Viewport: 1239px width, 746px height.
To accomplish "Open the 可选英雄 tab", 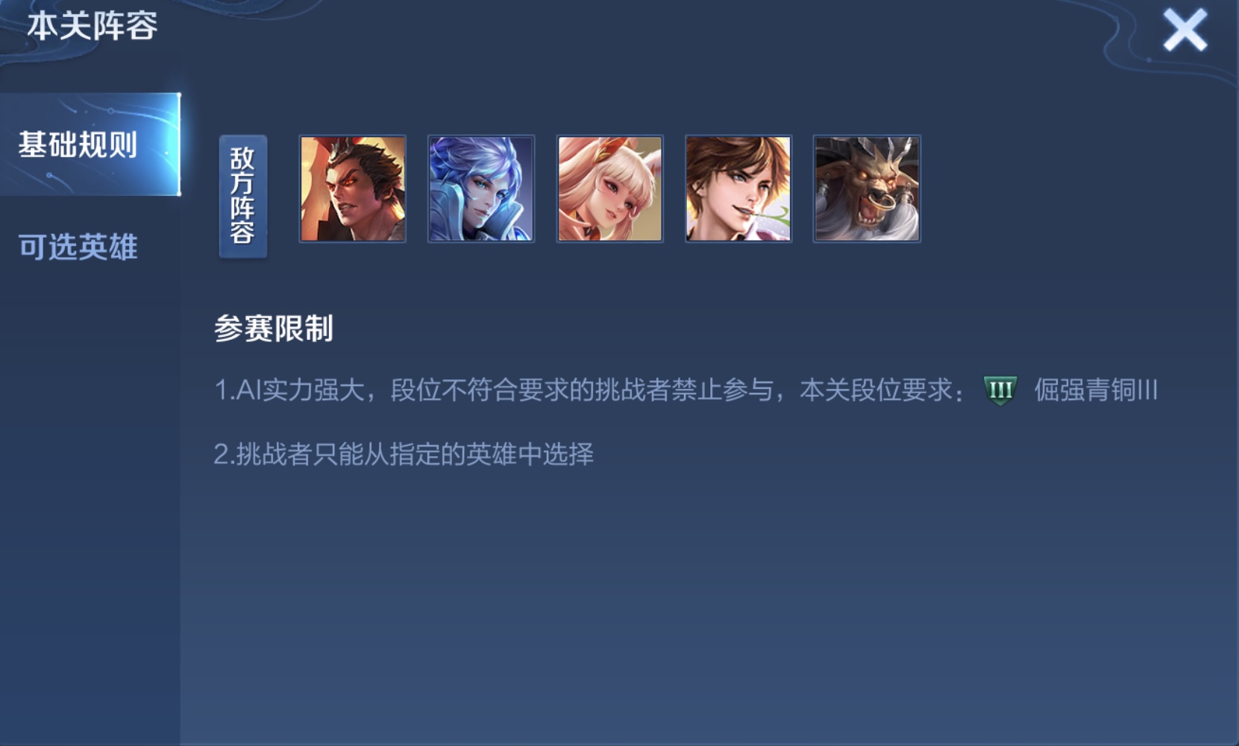I will click(78, 247).
